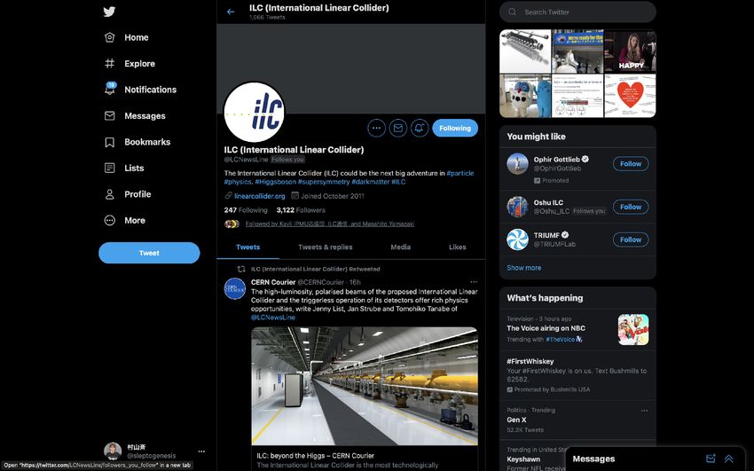Viewport: 754px width, 471px height.
Task: Open CERN Courier avatar
Action: click(235, 289)
